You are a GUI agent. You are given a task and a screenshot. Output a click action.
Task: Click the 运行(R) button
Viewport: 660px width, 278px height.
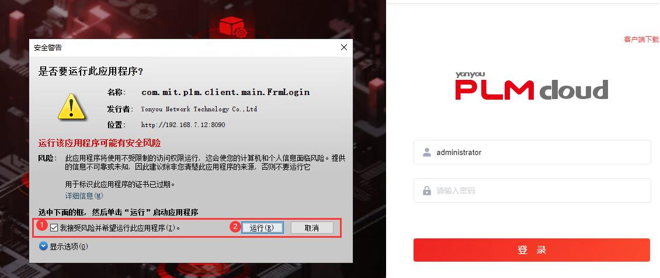point(262,228)
